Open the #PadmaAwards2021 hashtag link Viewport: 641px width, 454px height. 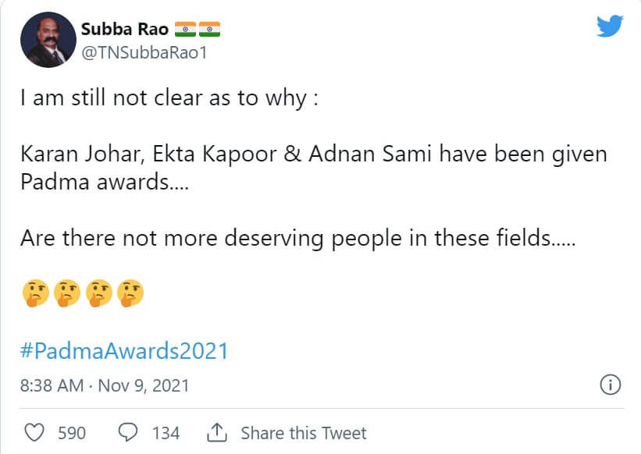pos(123,350)
